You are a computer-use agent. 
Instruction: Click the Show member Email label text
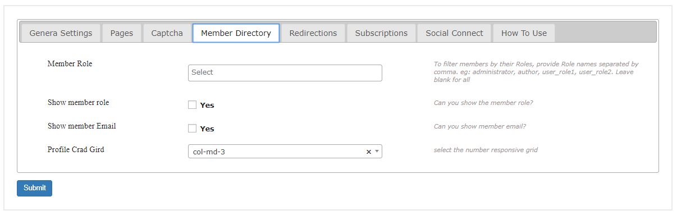pyautogui.click(x=82, y=126)
